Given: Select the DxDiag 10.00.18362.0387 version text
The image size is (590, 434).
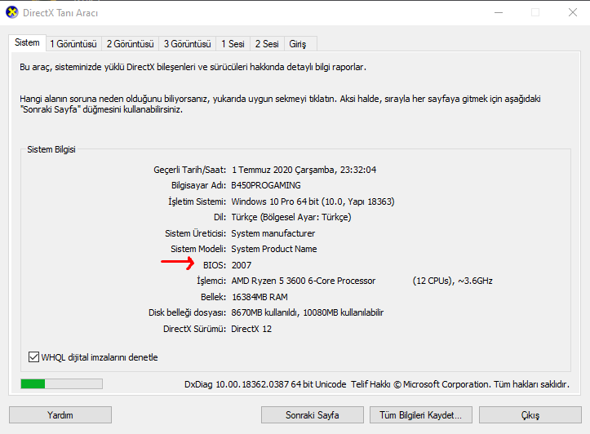Looking at the screenshot, I should (x=265, y=384).
